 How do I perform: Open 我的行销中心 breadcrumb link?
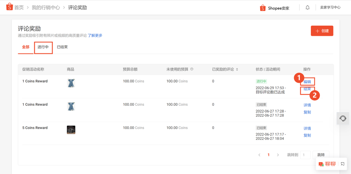46,8
